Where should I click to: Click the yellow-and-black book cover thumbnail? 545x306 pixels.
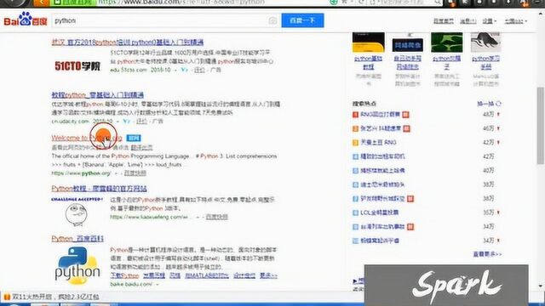pos(369,42)
